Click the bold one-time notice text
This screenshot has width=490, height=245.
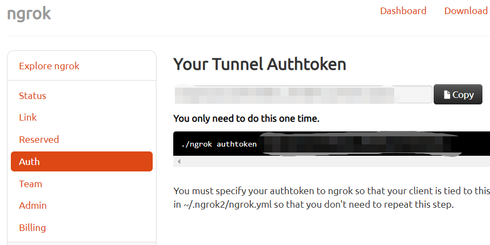[x=246, y=118]
